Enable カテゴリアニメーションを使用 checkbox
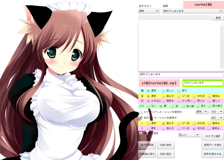The image size is (224, 160). point(141,112)
